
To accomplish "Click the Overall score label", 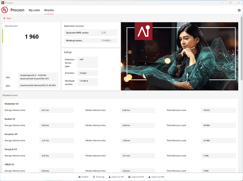I will [11, 26].
